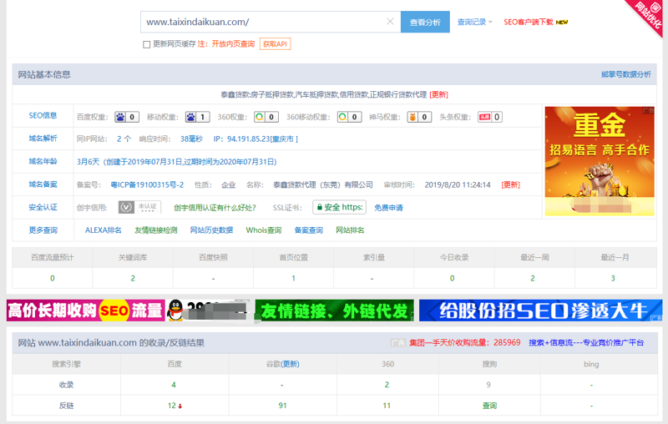Open the Whois查询 link
Image resolution: width=668 pixels, height=424 pixels.
264,230
